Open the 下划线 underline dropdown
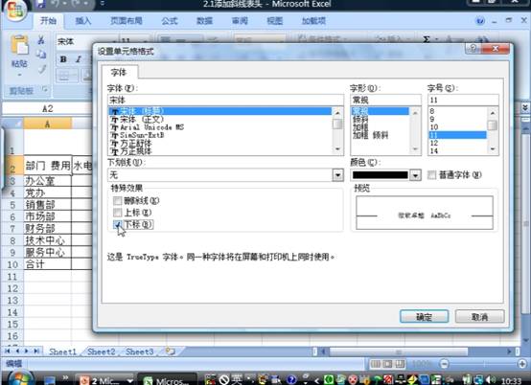 click(x=337, y=175)
